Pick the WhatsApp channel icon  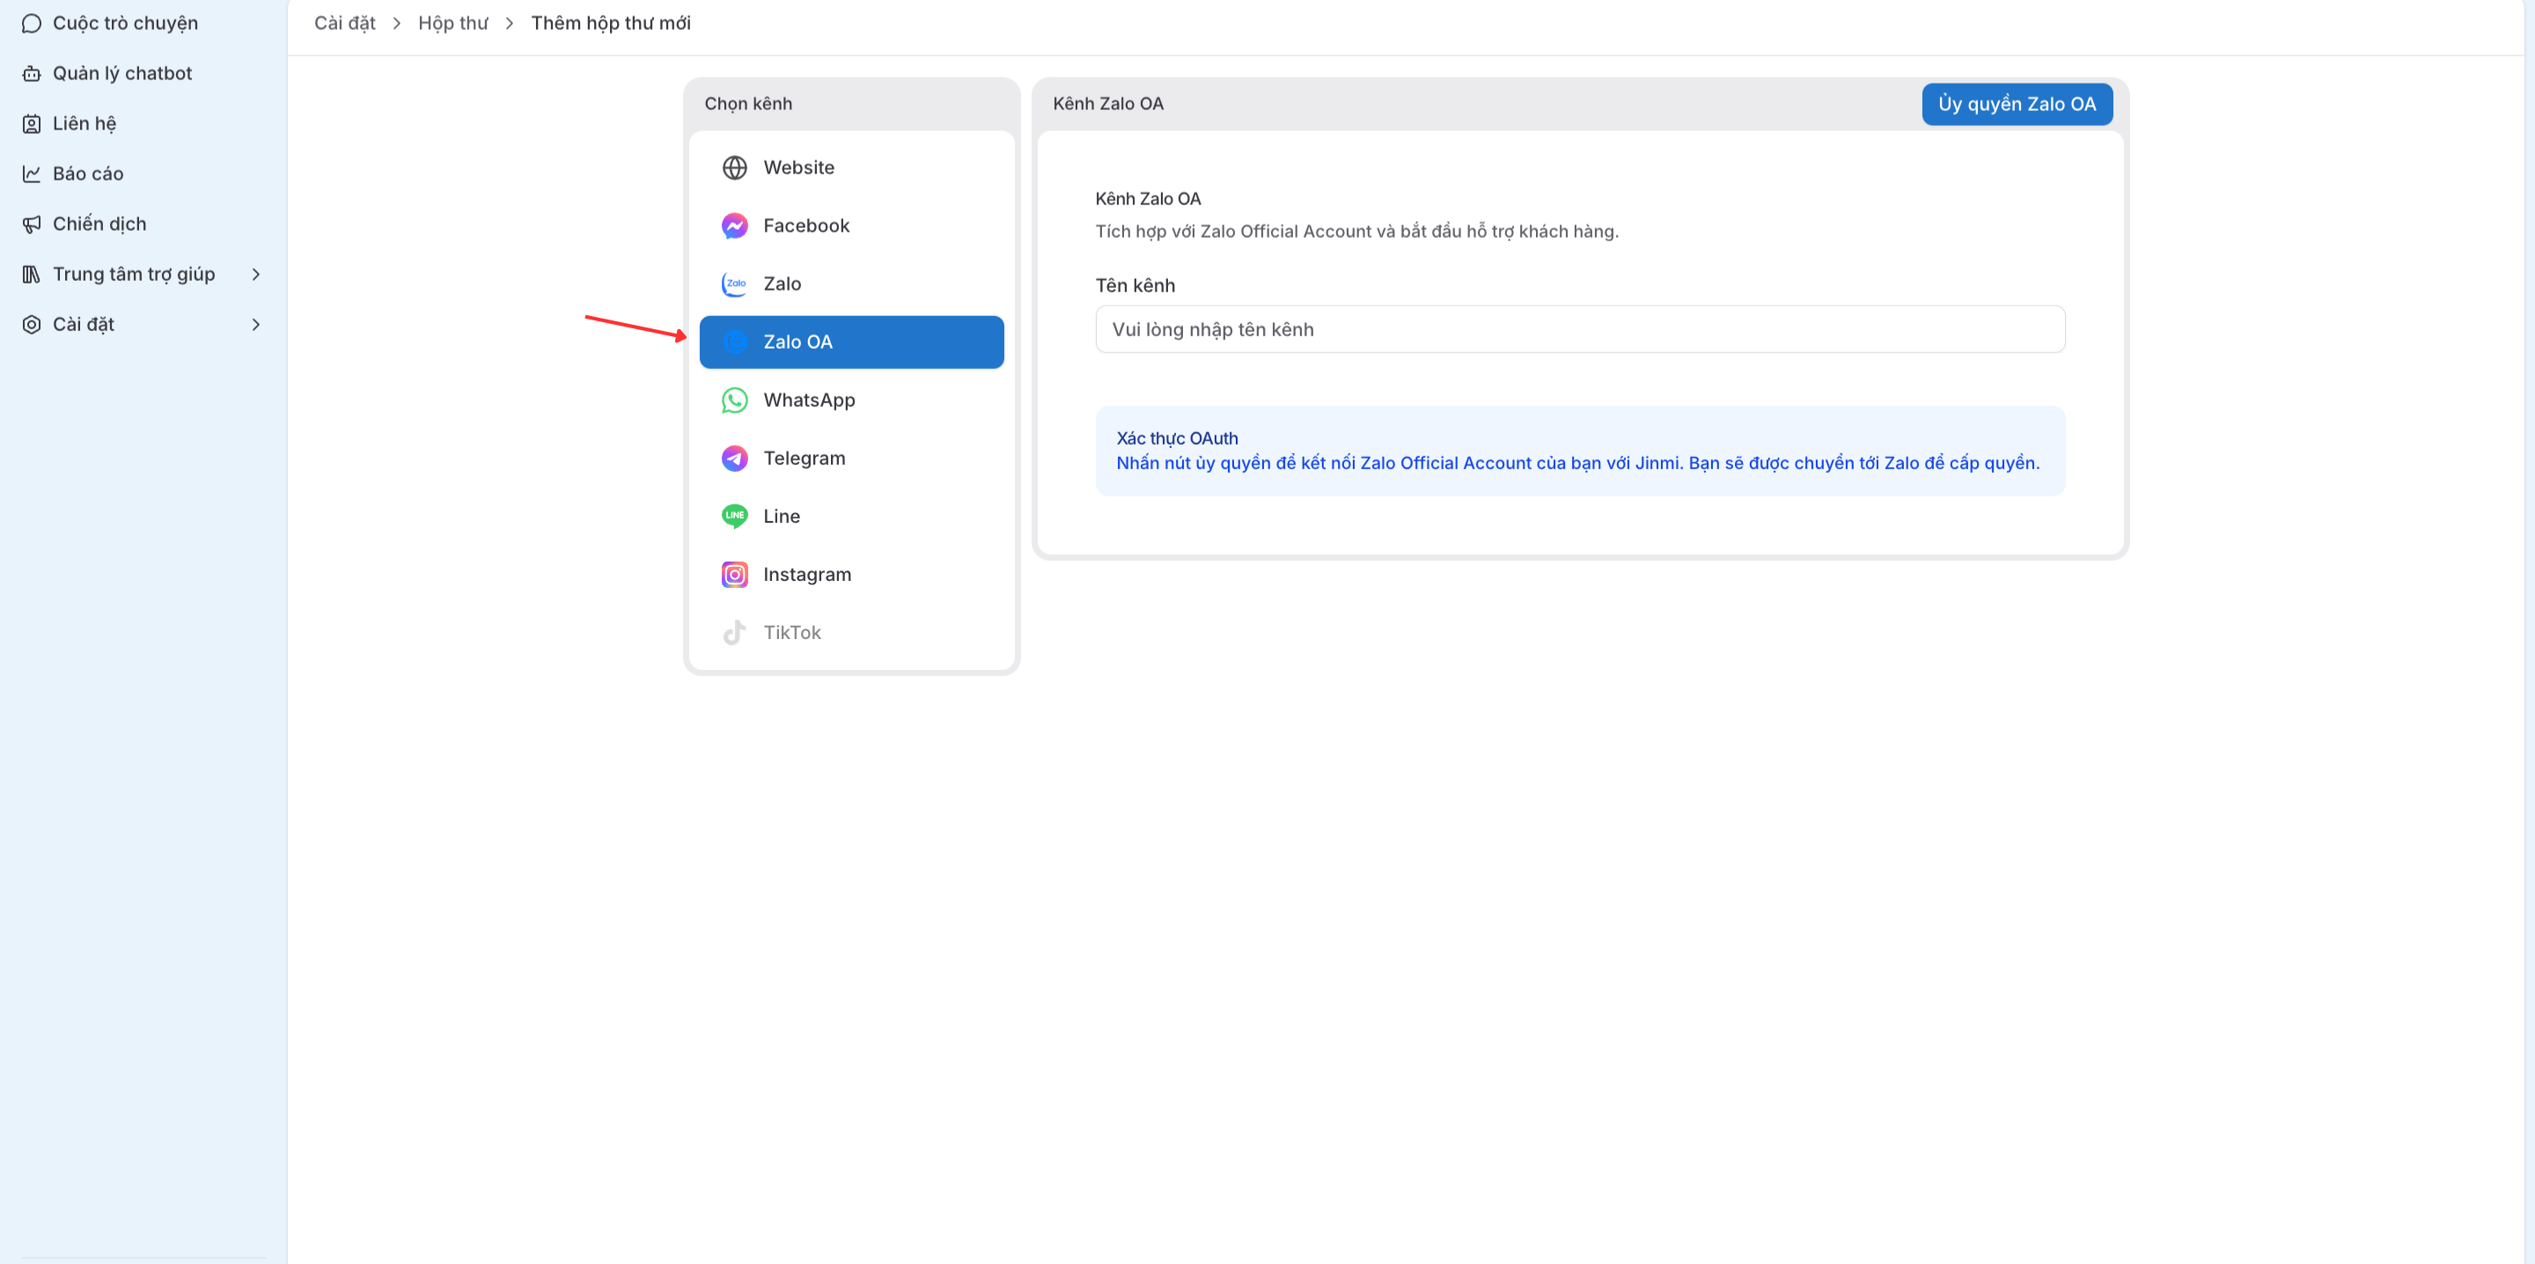point(734,400)
